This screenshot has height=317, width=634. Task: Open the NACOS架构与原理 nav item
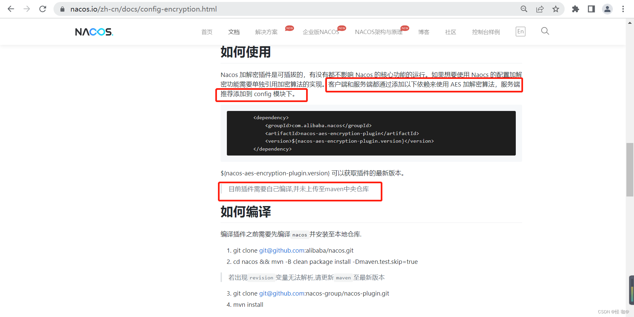[x=379, y=32]
